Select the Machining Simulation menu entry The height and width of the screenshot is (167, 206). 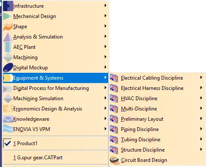56,98
